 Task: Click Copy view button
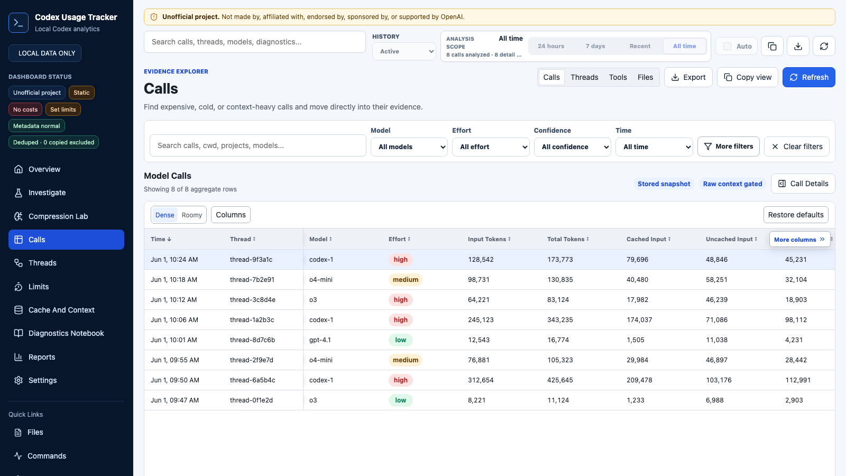[x=748, y=77]
